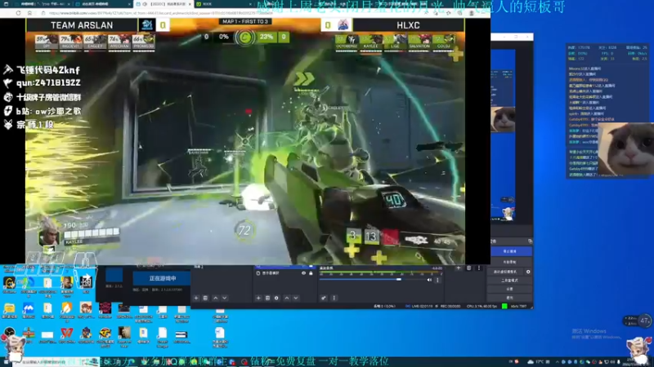Open three-dot menu beside mixer mute icon
The image size is (654, 367).
coord(437,280)
